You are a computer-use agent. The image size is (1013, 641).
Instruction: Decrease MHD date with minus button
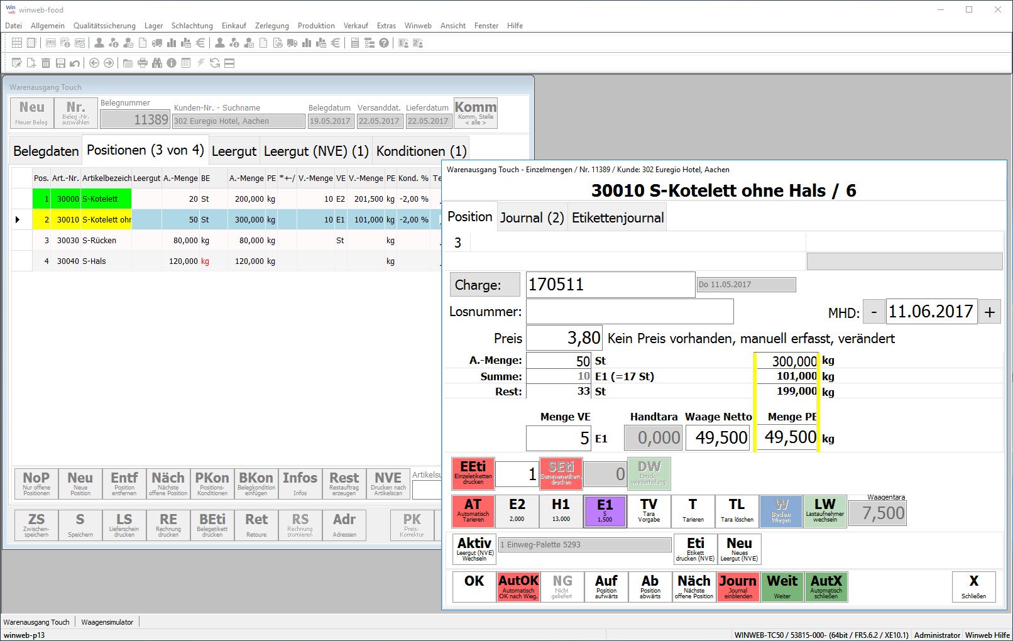tap(873, 312)
